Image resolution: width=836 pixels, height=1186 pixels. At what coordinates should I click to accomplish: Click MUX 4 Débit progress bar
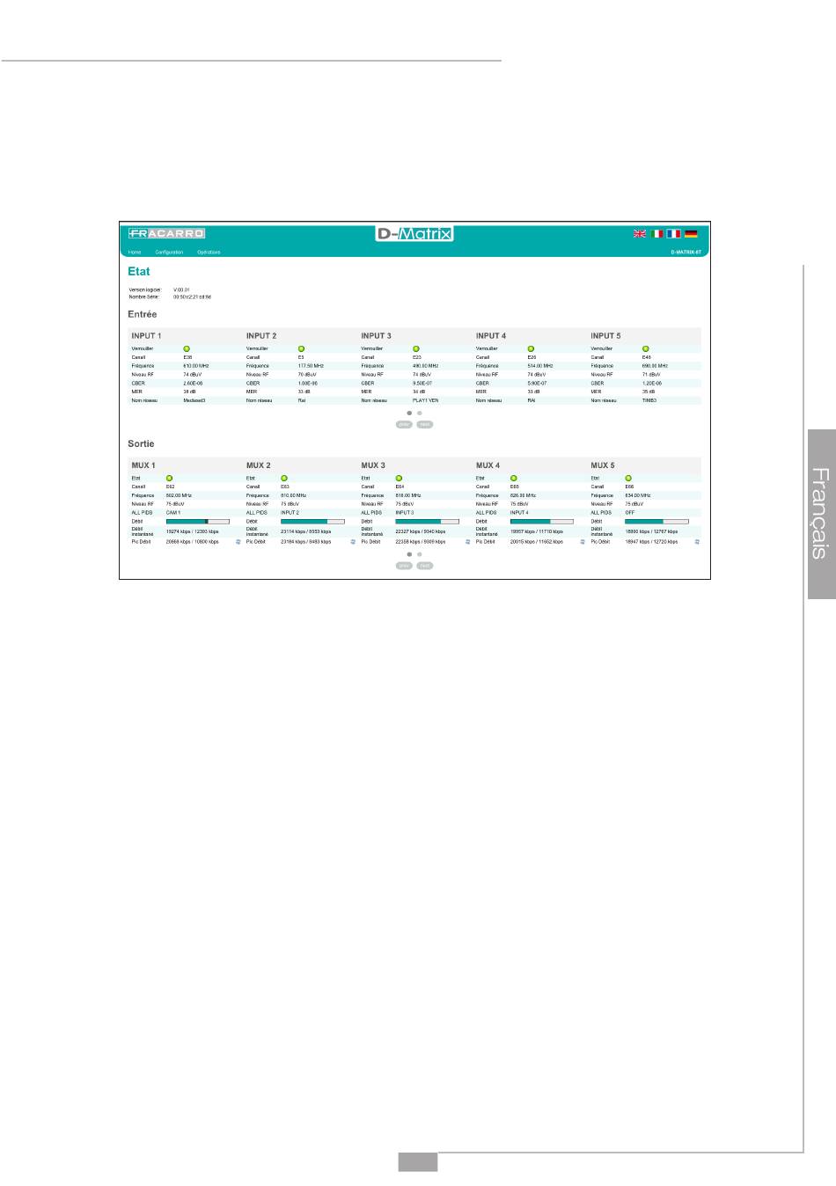click(542, 522)
